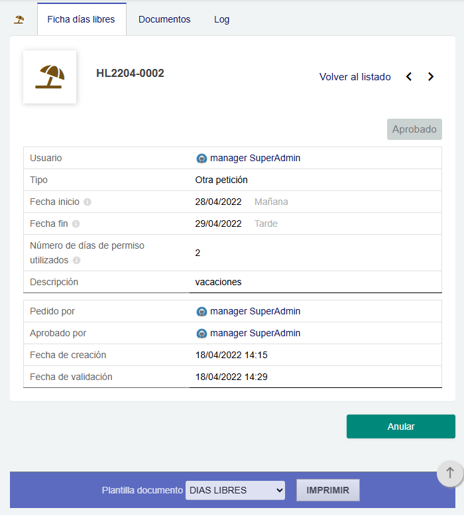Open the Log tab
Viewport: 464px width, 516px height.
click(x=221, y=19)
